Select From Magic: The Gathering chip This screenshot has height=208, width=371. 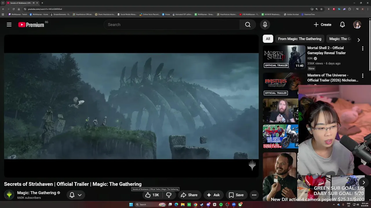(300, 39)
